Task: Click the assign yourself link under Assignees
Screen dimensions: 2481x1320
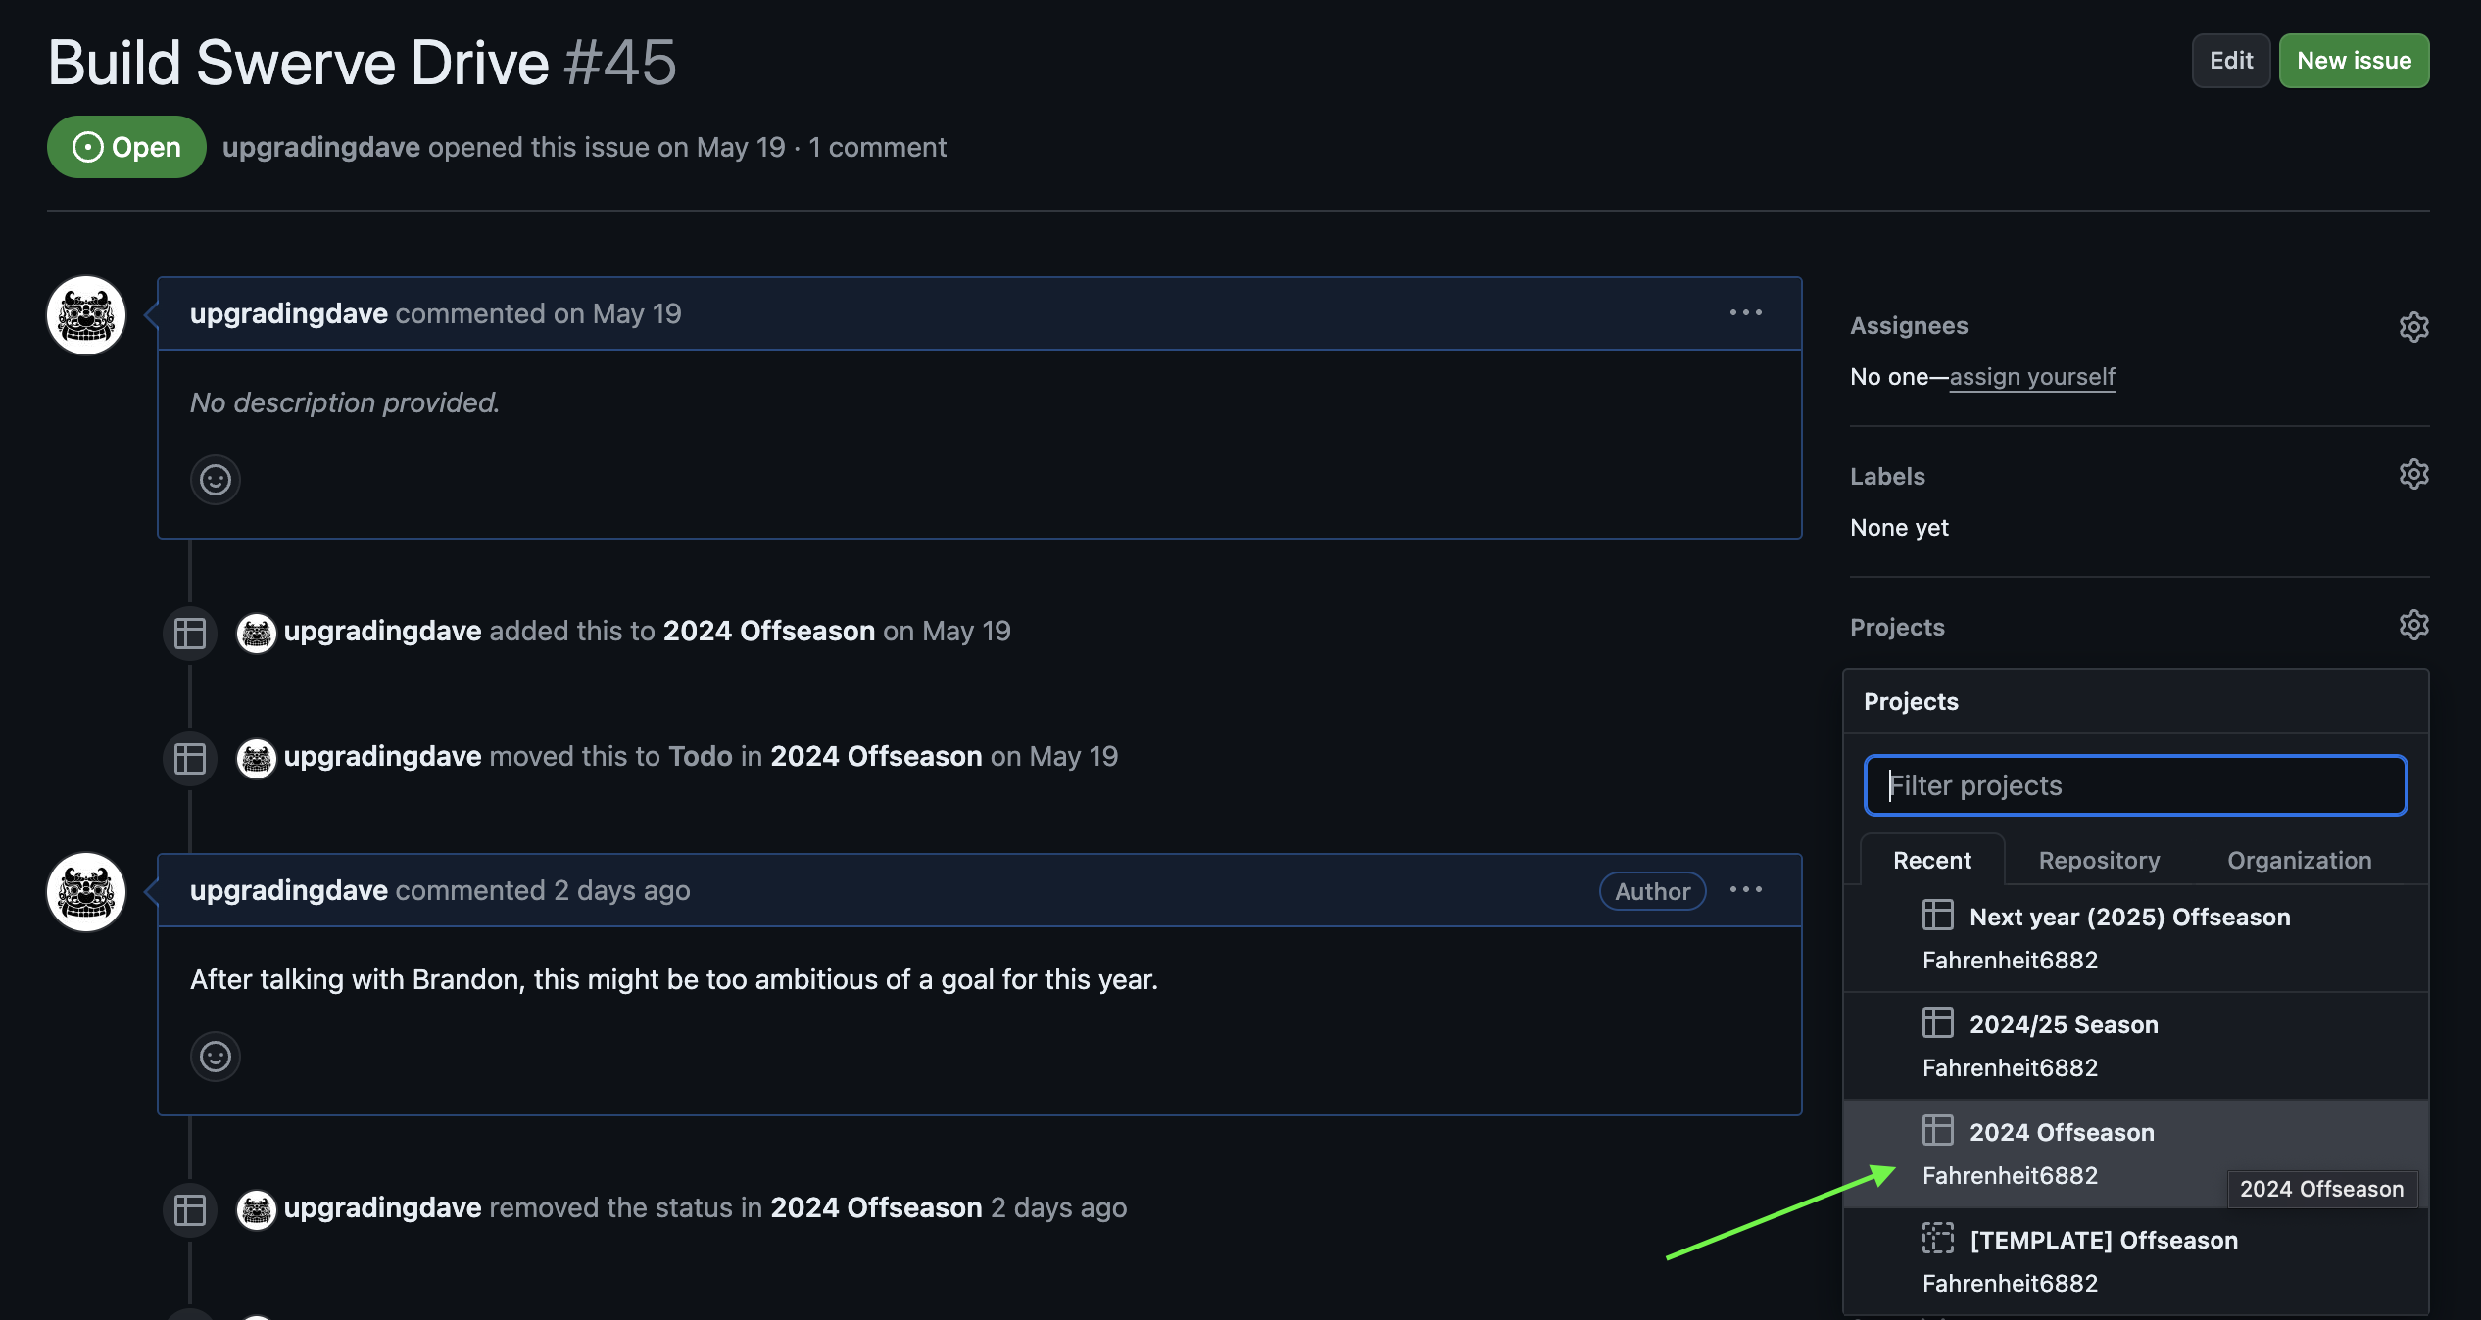Action: 2031,374
